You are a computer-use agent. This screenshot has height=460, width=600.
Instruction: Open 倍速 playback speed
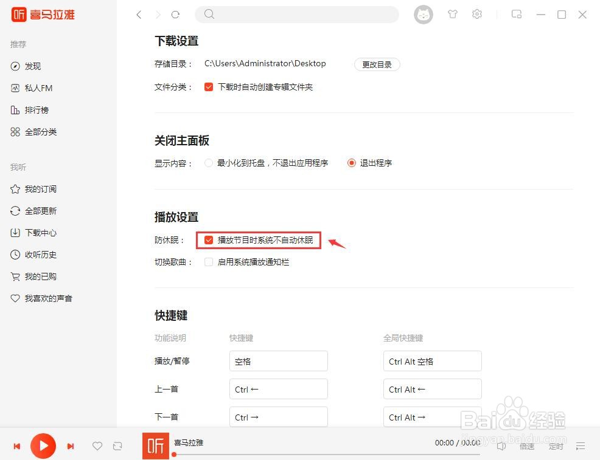(527, 446)
